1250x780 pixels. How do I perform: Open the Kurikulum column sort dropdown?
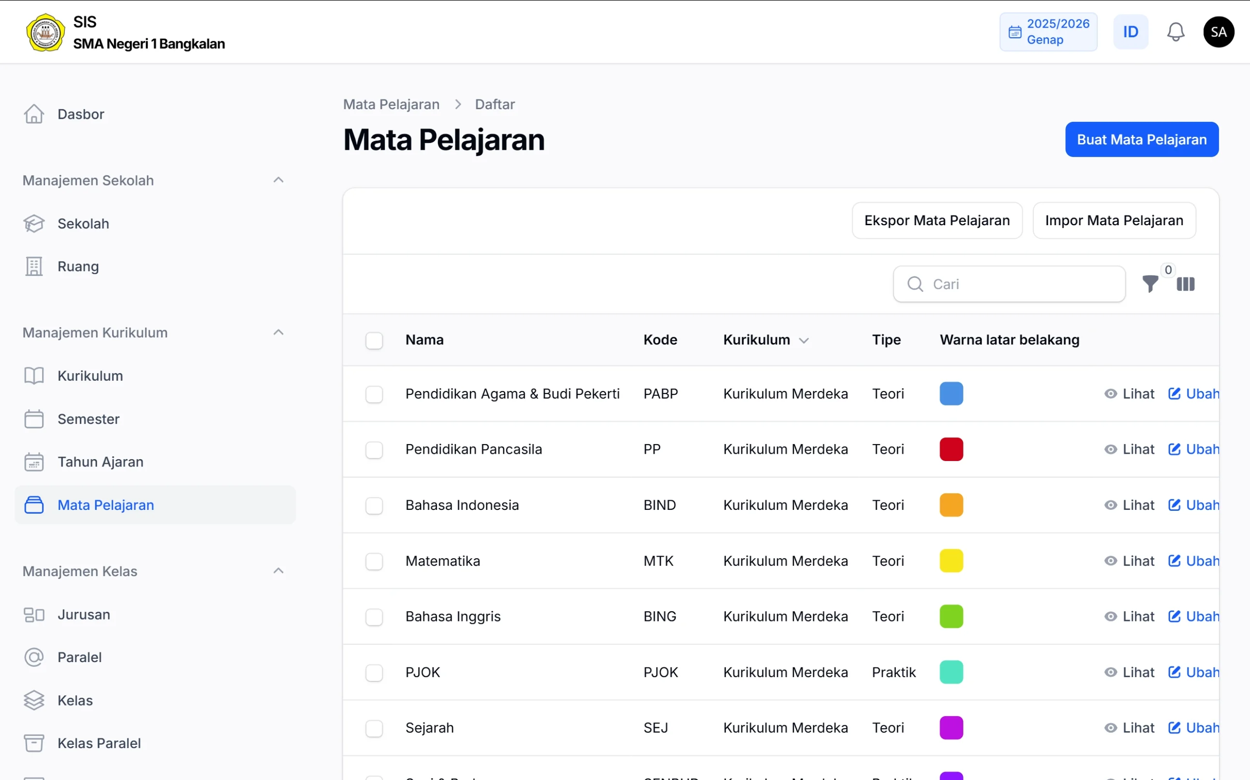pos(804,340)
